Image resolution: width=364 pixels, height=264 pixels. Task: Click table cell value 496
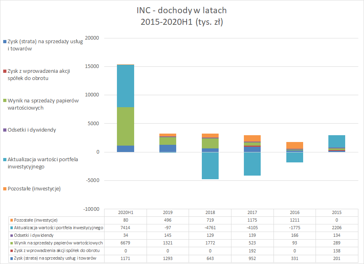(168, 220)
